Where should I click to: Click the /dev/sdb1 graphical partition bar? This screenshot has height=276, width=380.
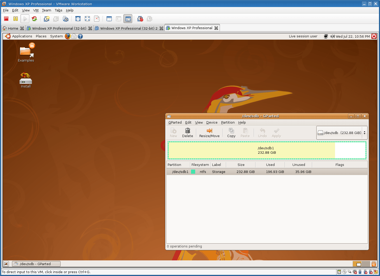tap(267, 150)
